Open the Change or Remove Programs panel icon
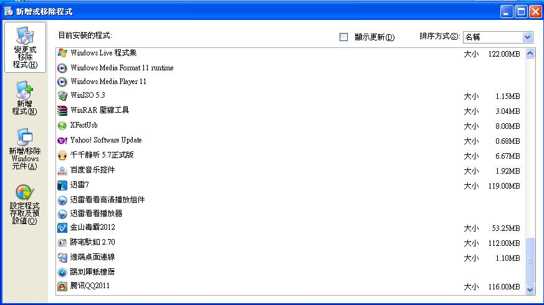Screen dimensions: 544x305 25,35
